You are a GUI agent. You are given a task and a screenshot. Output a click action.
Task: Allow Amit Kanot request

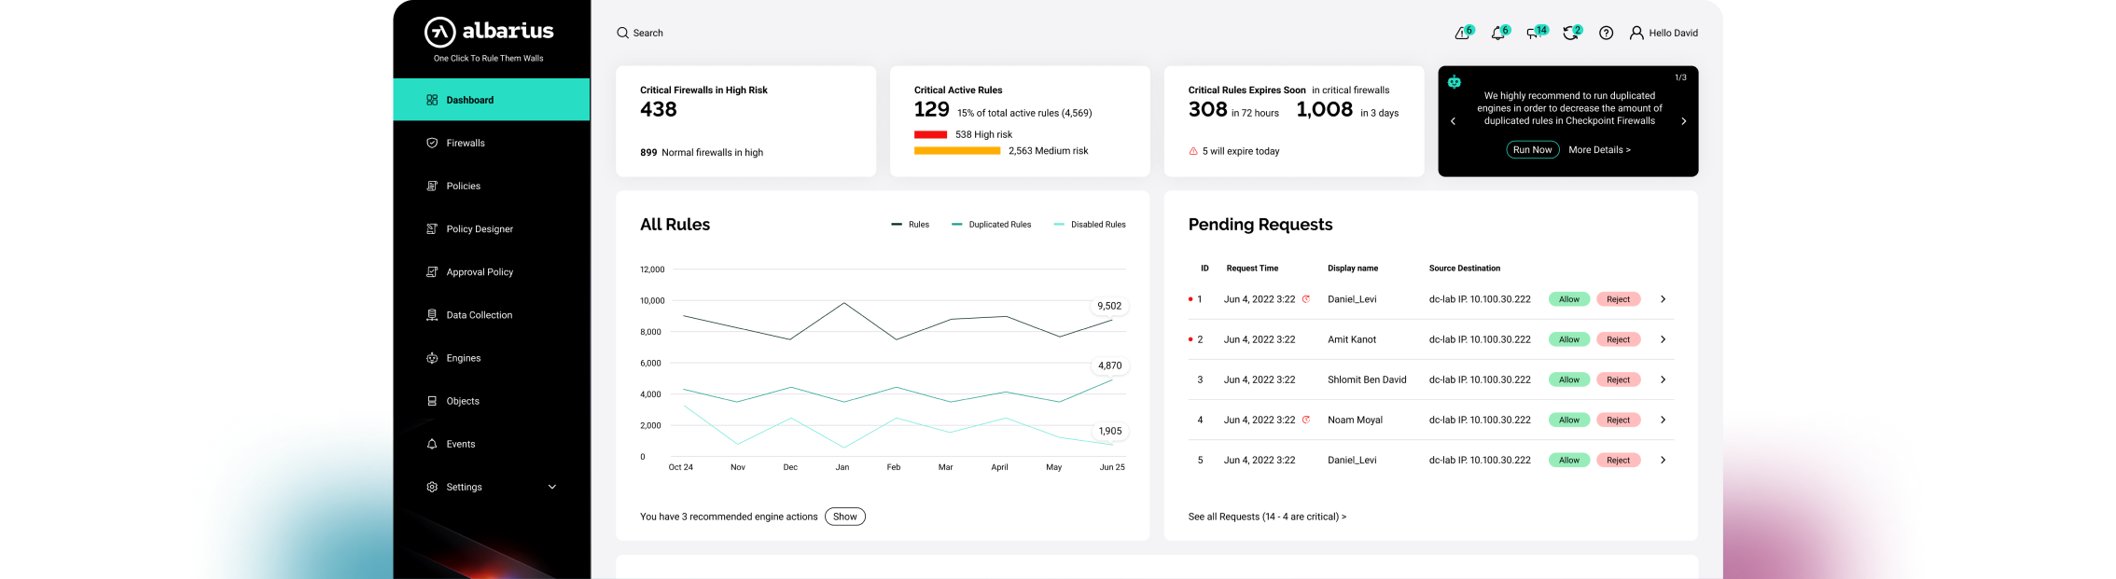point(1569,339)
